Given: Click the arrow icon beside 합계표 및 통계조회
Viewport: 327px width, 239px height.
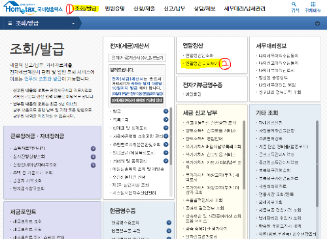Looking at the screenshot, I should (166, 128).
